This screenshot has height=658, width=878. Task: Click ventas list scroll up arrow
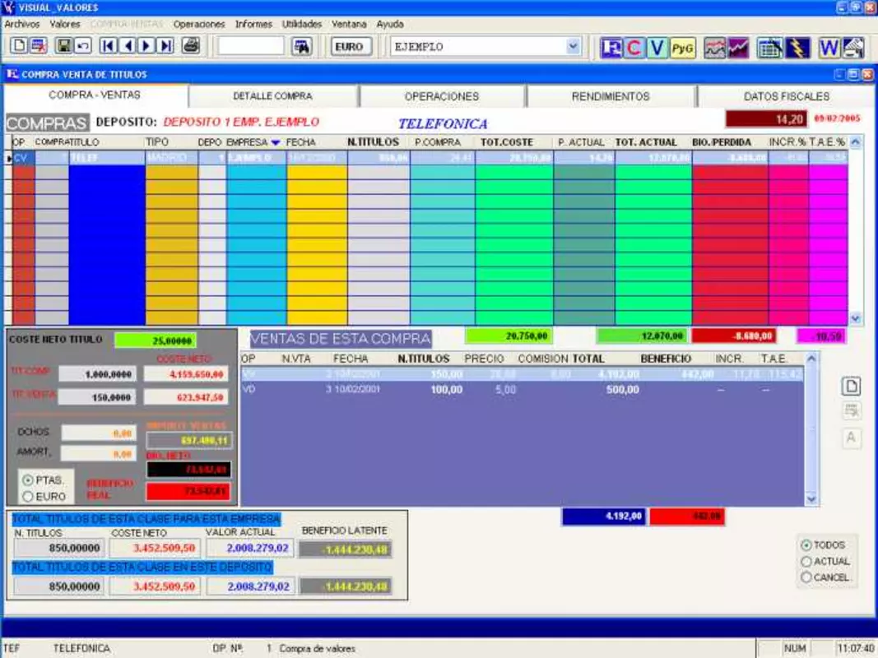click(811, 359)
